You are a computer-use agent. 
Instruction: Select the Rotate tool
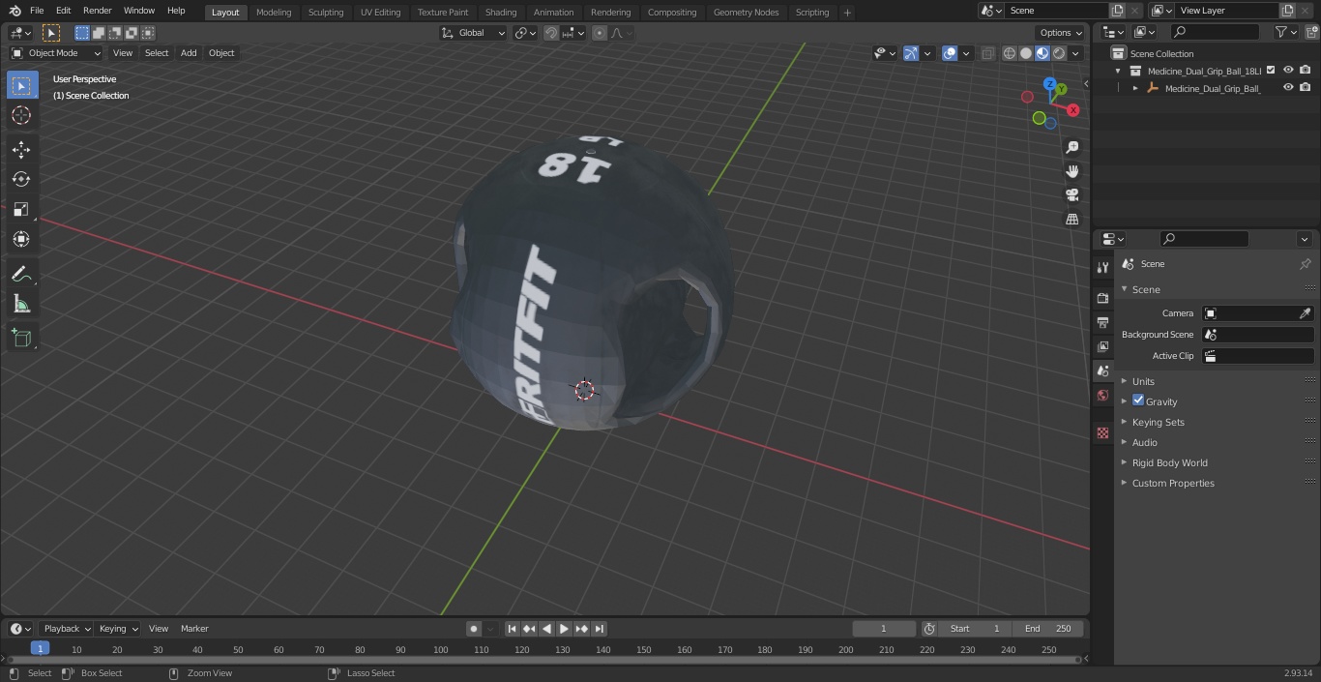coord(21,179)
